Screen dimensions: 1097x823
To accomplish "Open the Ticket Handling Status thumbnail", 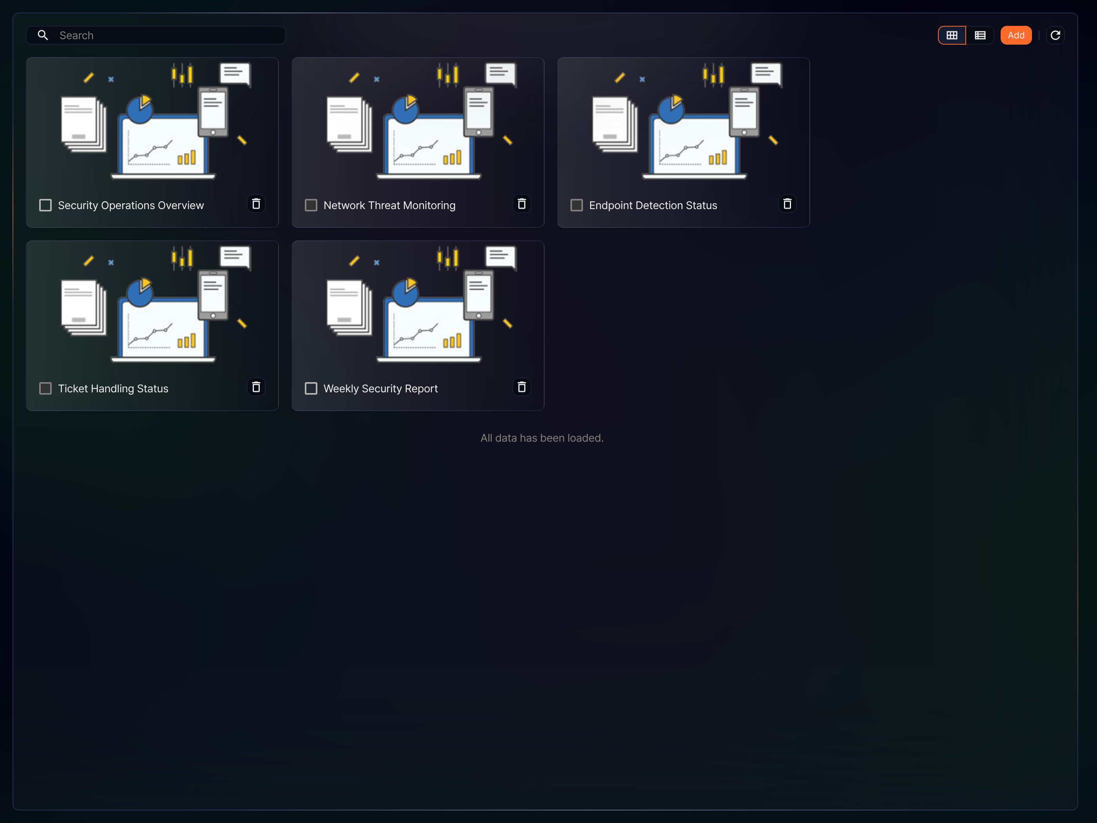I will (152, 304).
